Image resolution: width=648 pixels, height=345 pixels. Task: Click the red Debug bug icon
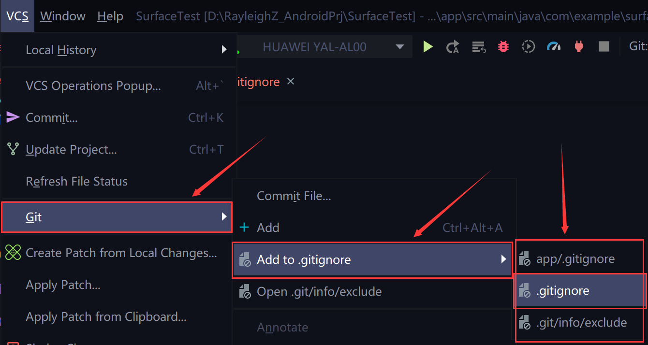point(503,47)
